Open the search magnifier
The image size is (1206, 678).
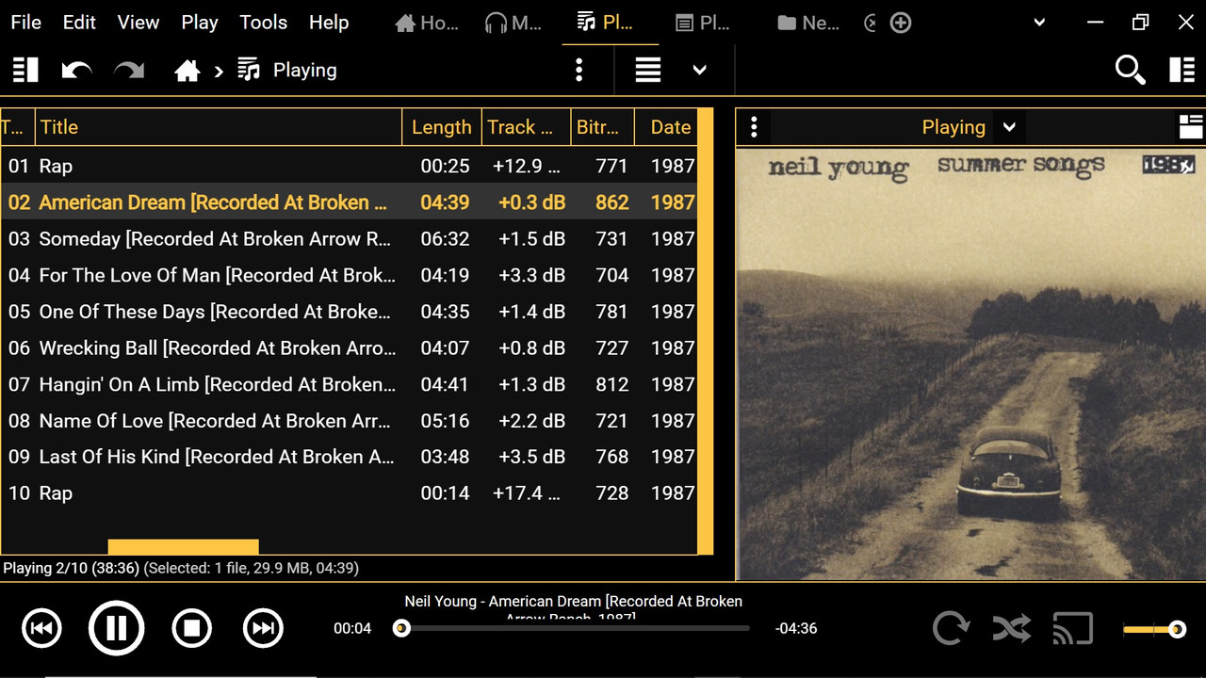(1130, 70)
